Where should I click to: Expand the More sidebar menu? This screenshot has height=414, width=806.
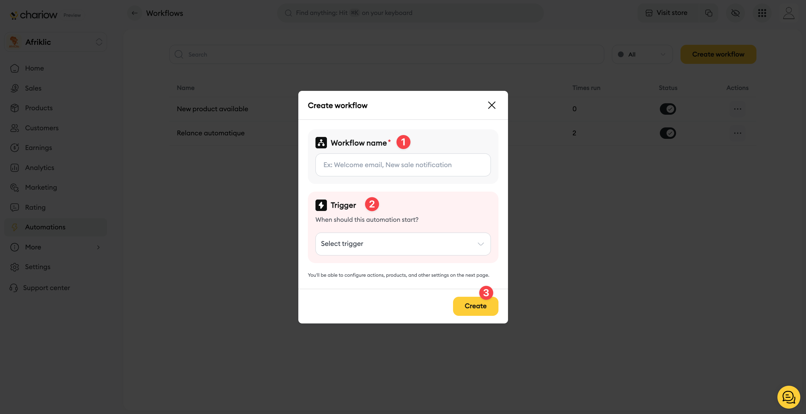coord(56,247)
